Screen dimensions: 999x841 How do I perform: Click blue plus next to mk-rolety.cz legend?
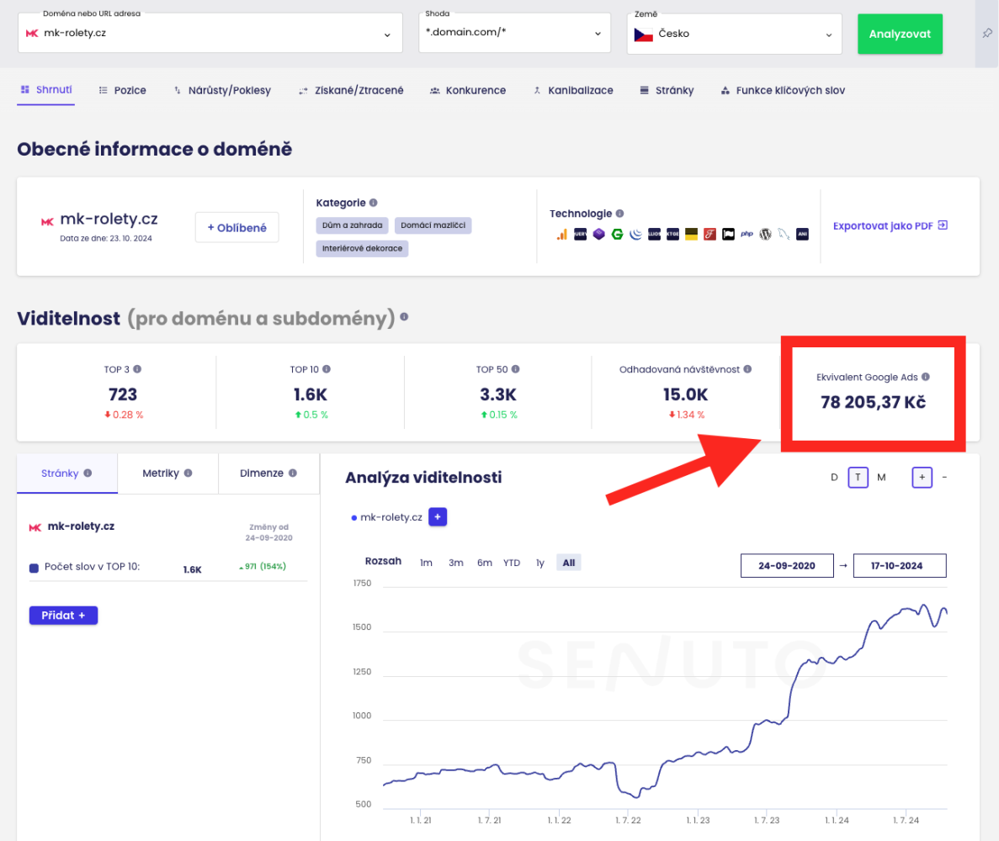[x=438, y=517]
